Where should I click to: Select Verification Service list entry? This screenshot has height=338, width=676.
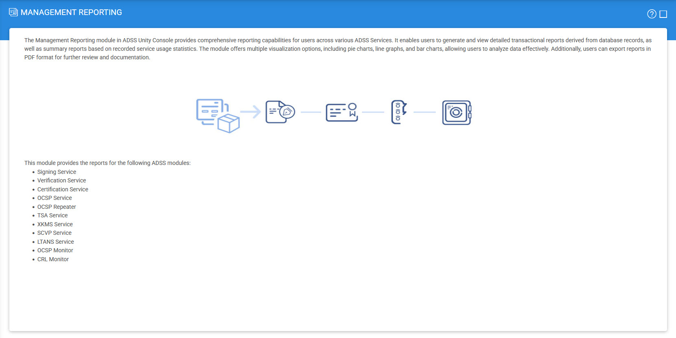click(61, 180)
